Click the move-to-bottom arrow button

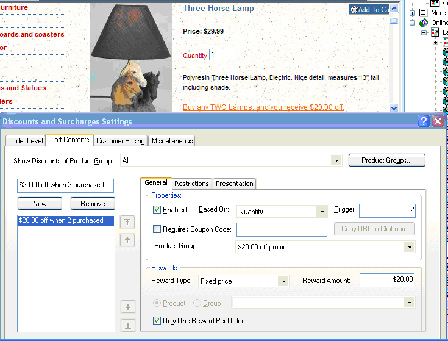(129, 325)
